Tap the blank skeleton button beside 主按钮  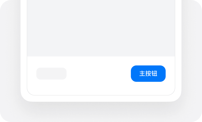51,73
